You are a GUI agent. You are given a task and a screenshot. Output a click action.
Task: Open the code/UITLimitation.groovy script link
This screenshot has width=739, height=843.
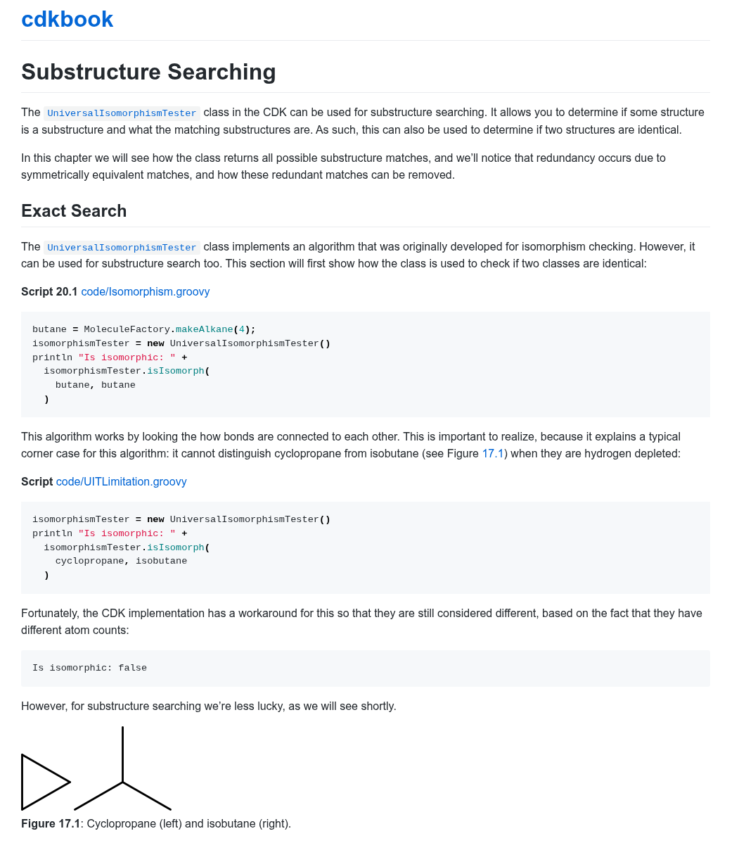121,481
